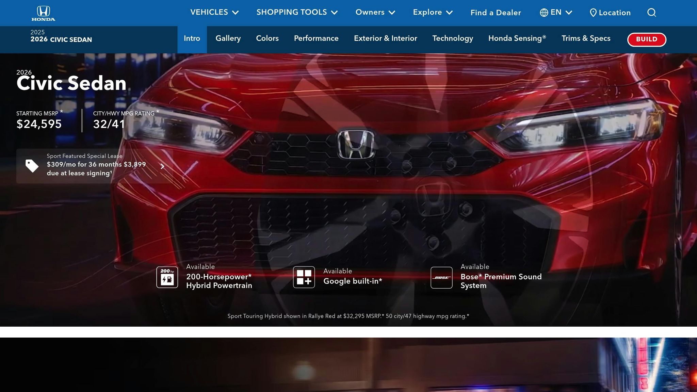
Task: Click the Sport Touring Hybrid disclaimer text
Action: tap(348, 316)
